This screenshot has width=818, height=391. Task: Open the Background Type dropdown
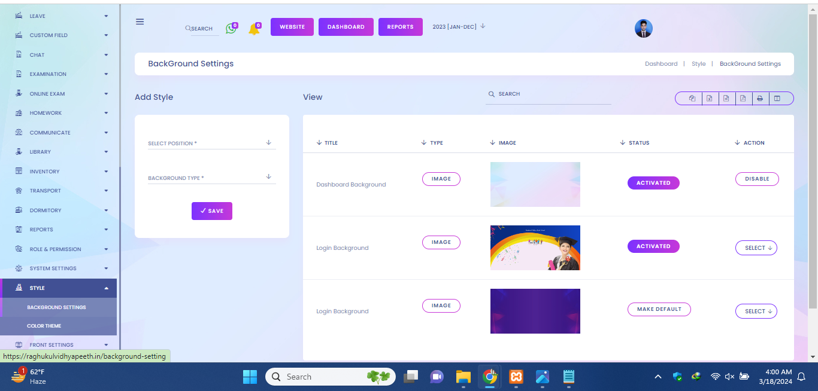(x=211, y=178)
